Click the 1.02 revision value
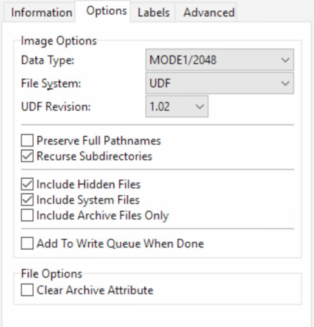This screenshot has width=314, height=327. (160, 107)
